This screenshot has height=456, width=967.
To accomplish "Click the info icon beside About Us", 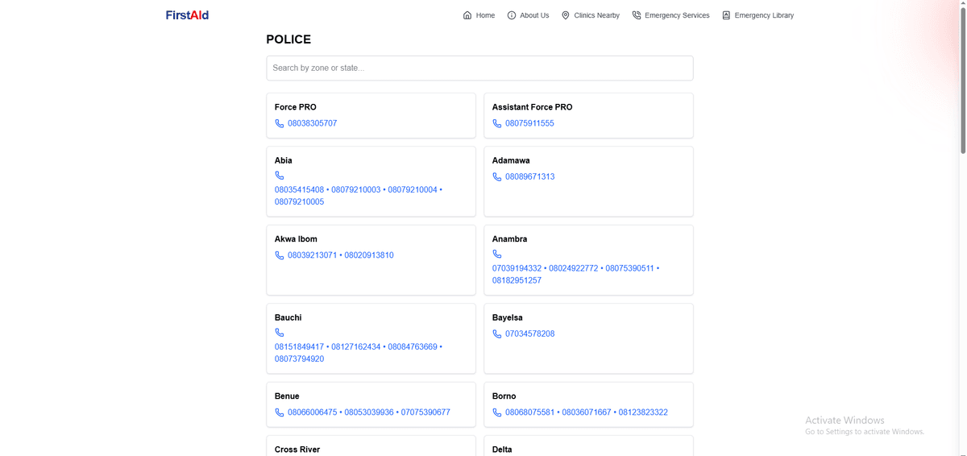I will (x=512, y=15).
